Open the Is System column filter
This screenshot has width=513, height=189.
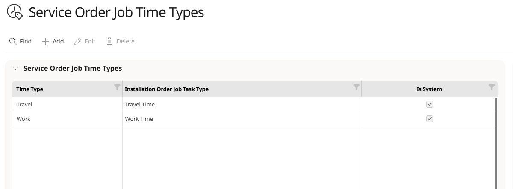(x=492, y=87)
